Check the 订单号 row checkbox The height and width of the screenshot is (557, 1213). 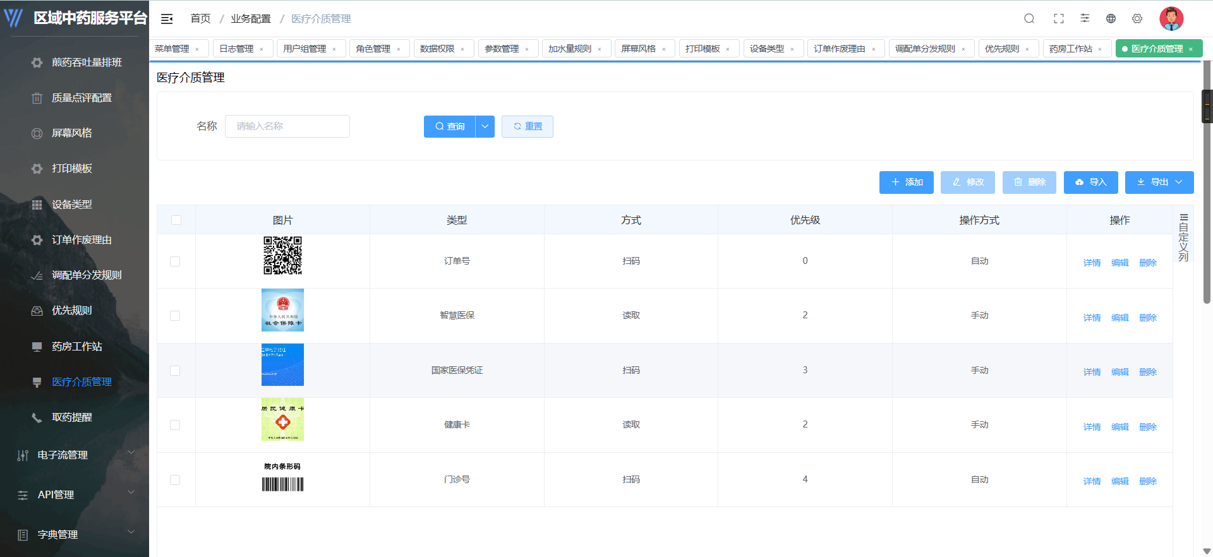click(175, 261)
